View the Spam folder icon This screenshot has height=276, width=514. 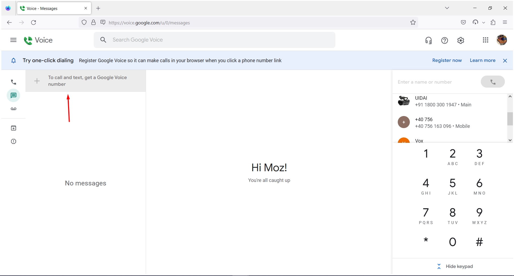click(13, 141)
